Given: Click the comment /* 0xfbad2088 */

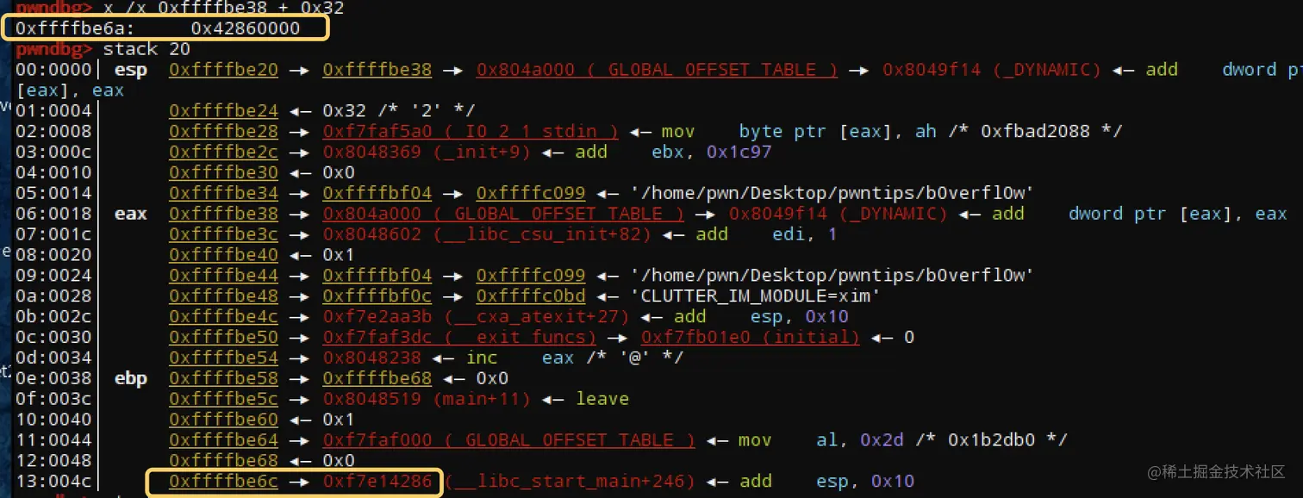Looking at the screenshot, I should click(x=1034, y=131).
